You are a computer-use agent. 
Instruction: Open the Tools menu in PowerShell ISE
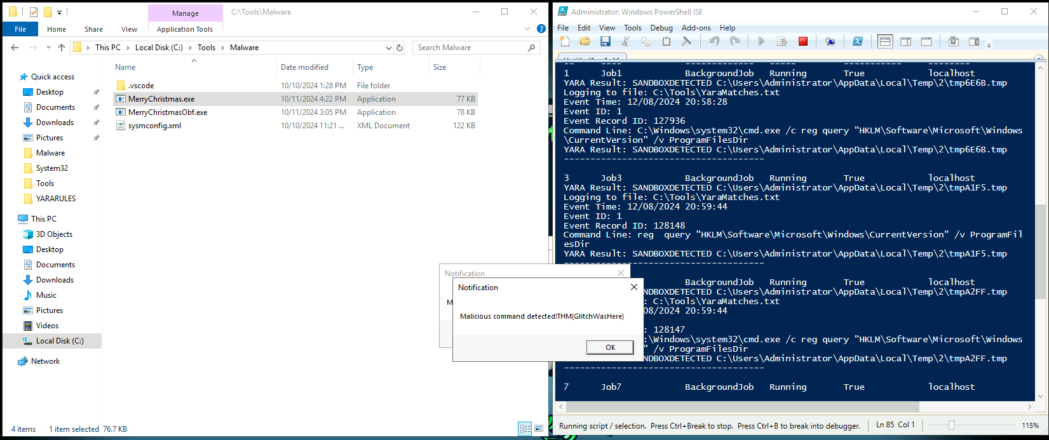[x=633, y=28]
